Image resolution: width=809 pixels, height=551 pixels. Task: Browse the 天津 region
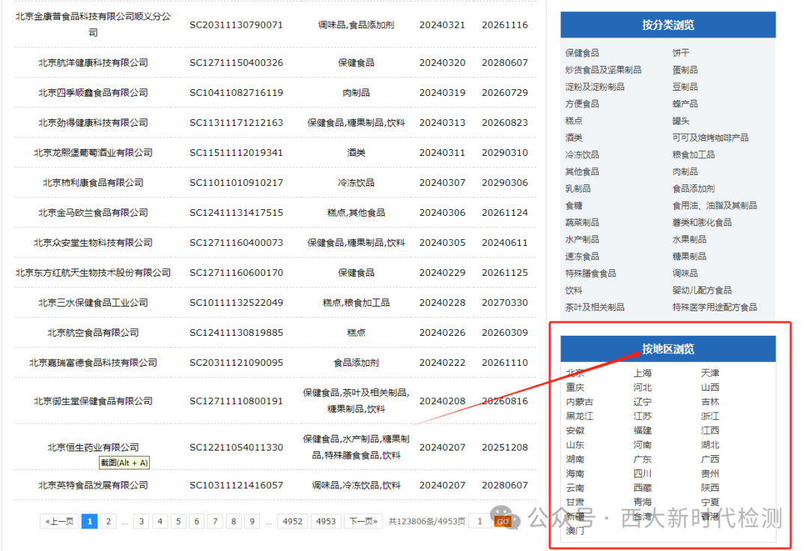pyautogui.click(x=710, y=373)
